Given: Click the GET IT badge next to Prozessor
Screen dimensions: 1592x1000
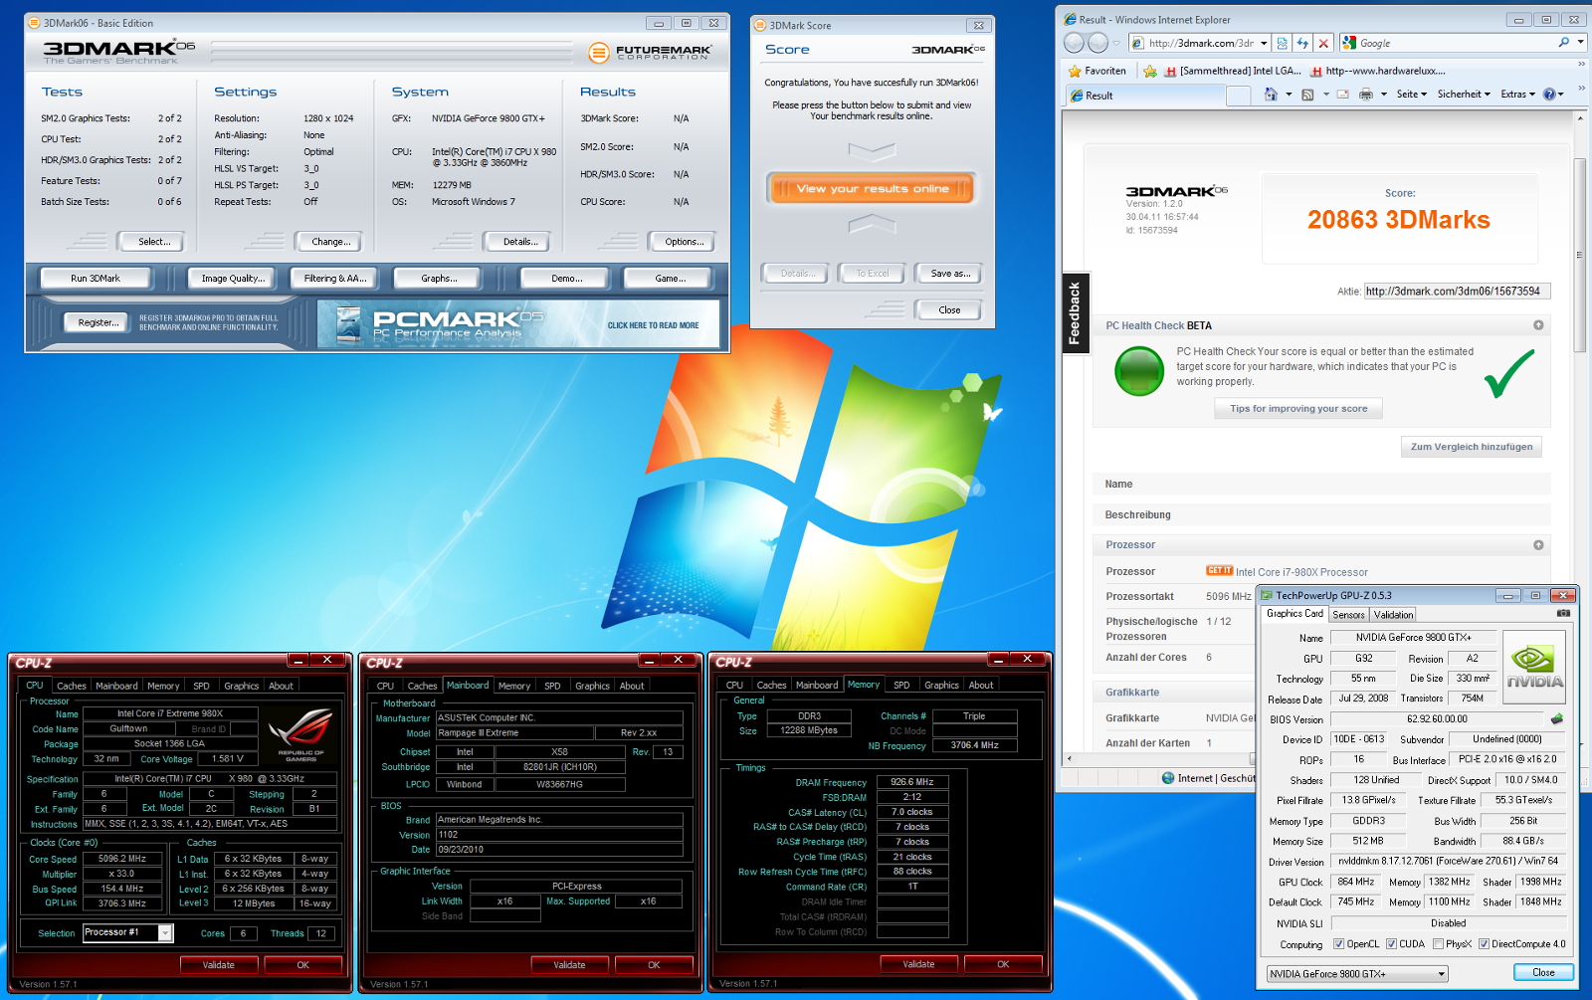Looking at the screenshot, I should pos(1220,571).
